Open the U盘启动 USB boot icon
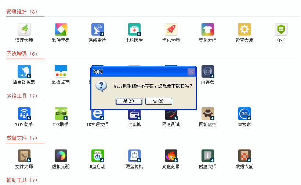301x185 pixels. [98, 156]
